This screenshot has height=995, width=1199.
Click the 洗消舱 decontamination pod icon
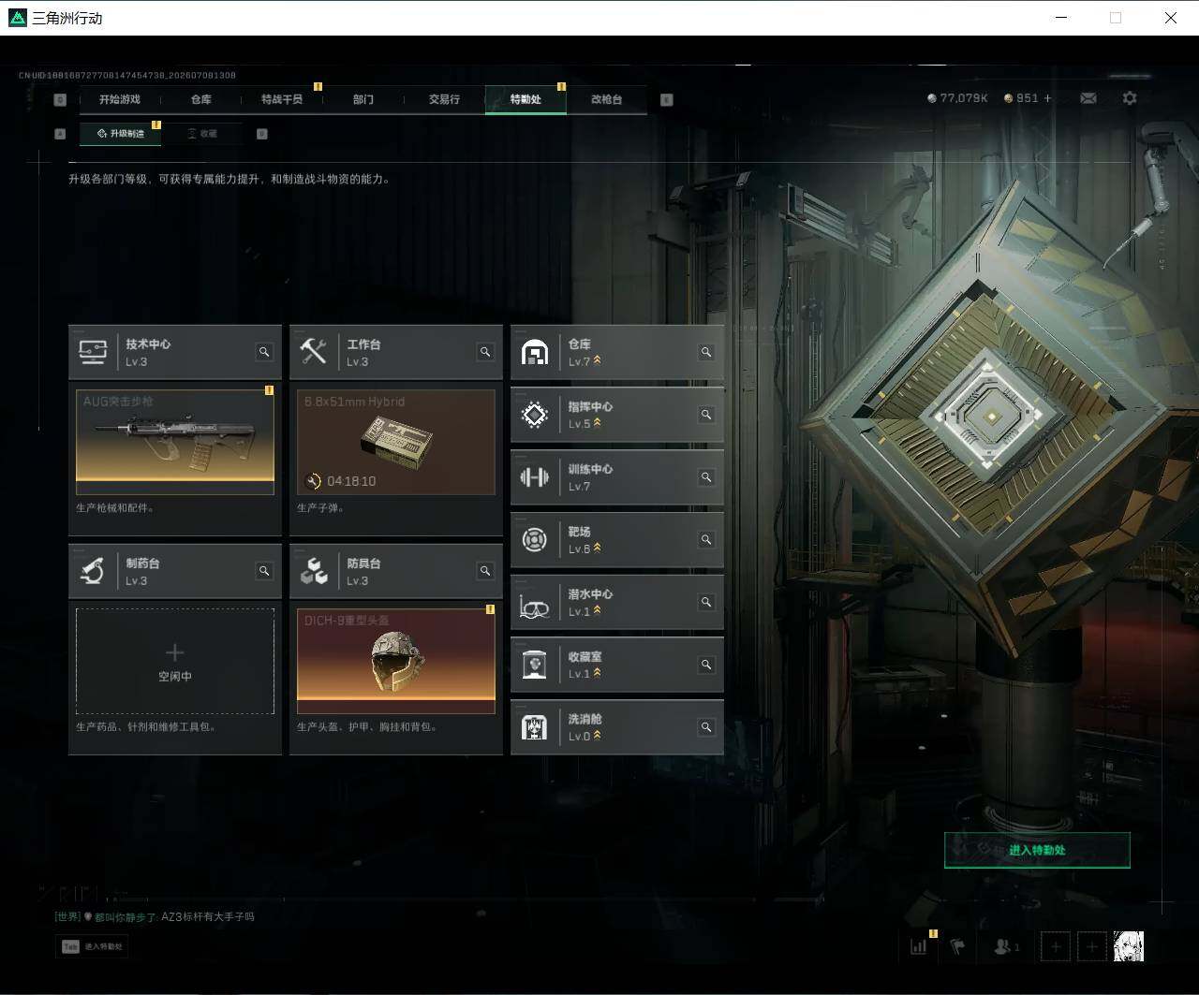coord(534,727)
